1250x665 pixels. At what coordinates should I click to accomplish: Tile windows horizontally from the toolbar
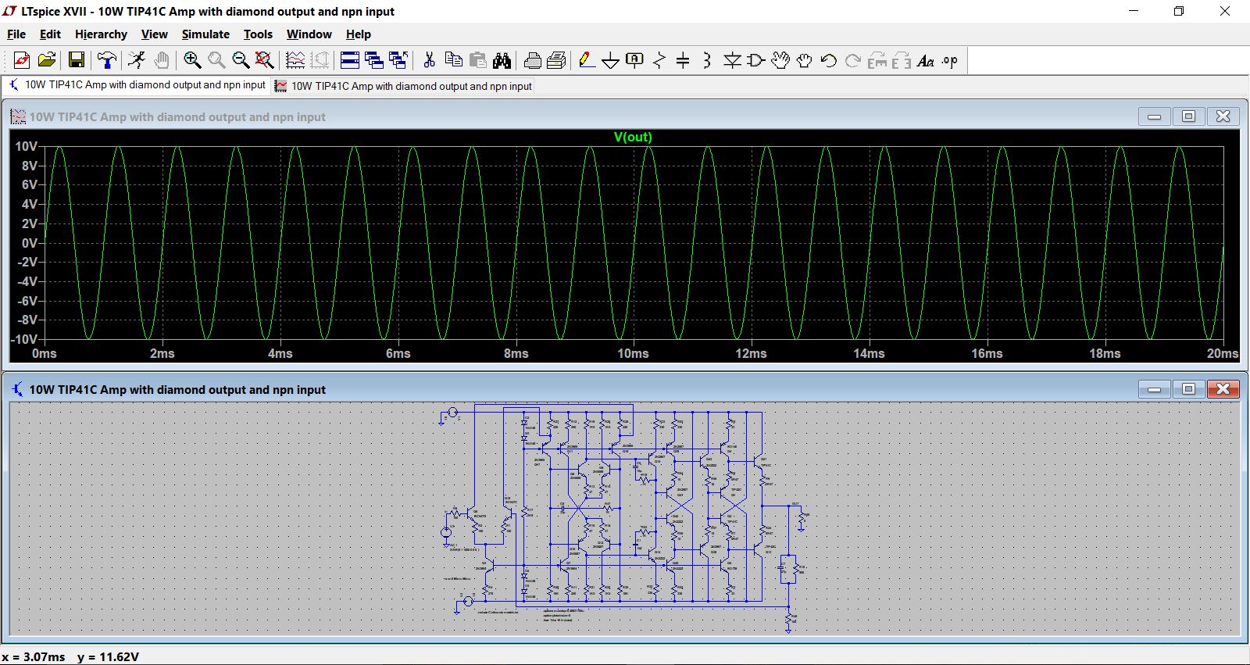(350, 60)
